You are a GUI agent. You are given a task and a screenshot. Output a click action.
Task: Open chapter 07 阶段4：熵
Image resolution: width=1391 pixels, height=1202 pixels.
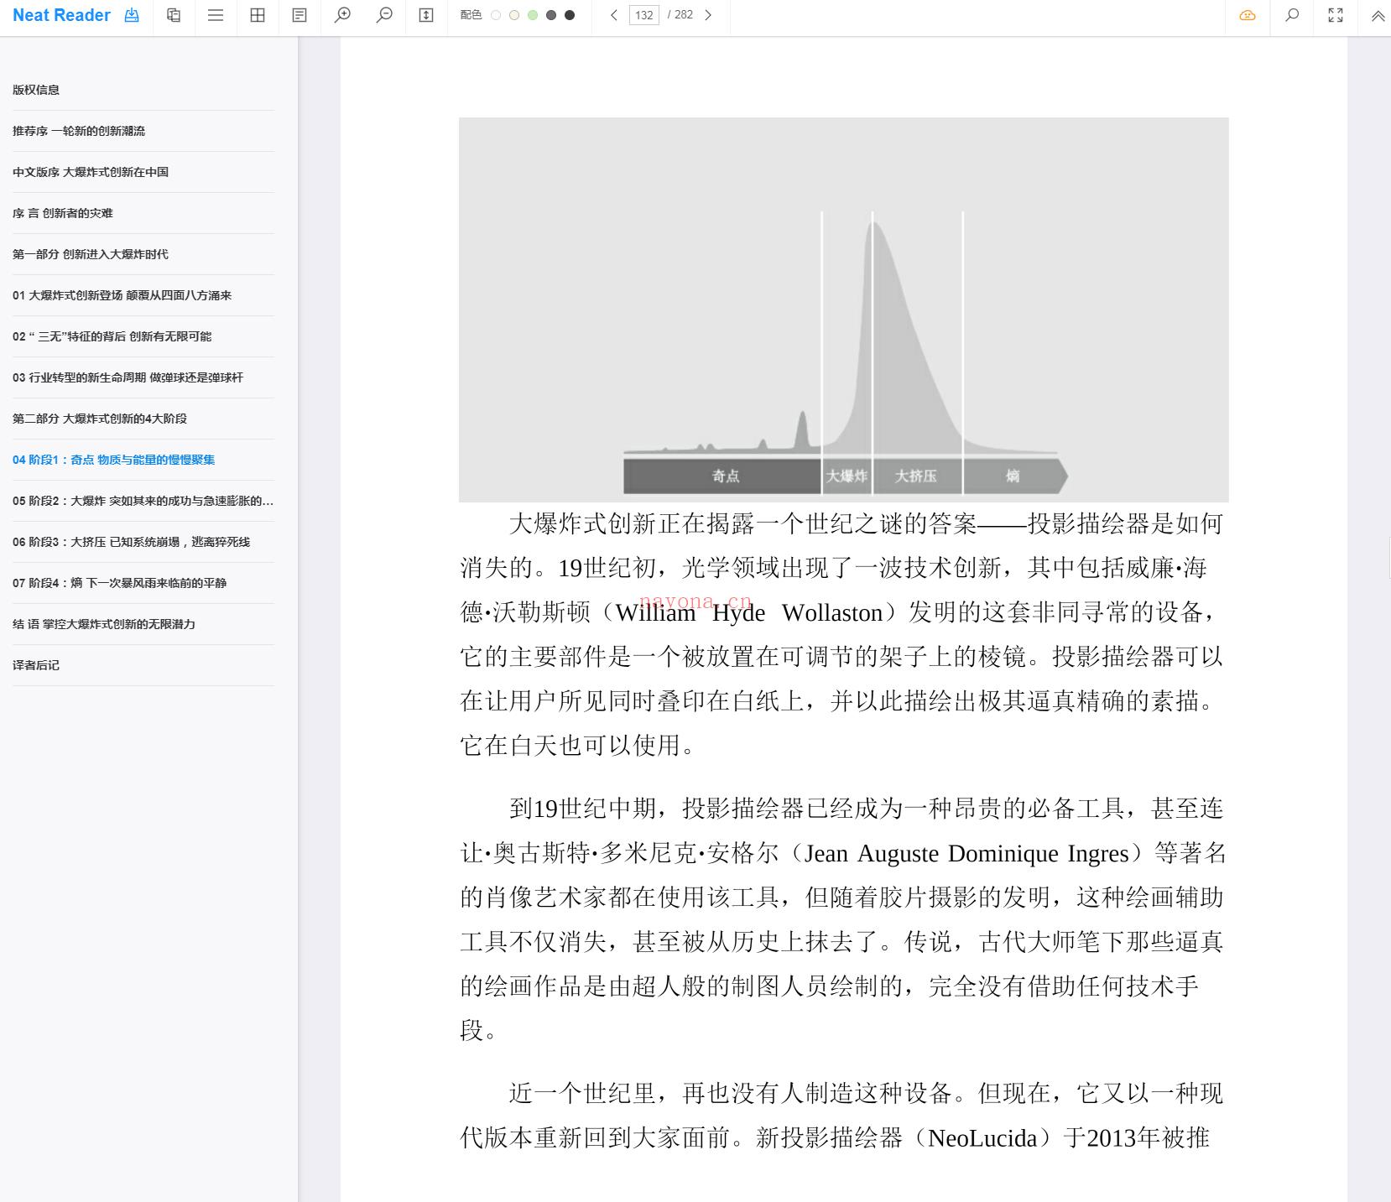pyautogui.click(x=143, y=583)
